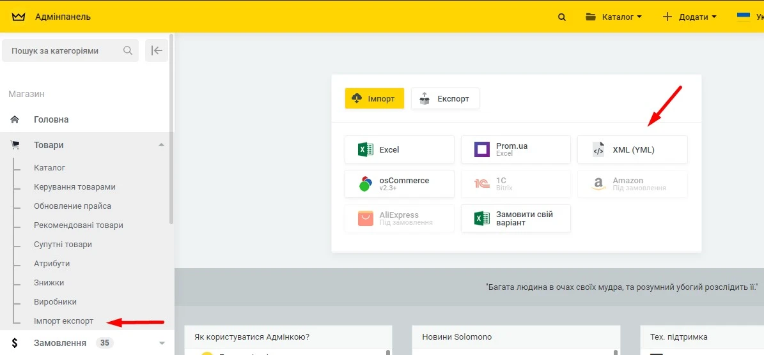Open Рекомендовані товари submenu item
Image resolution: width=764 pixels, height=355 pixels.
click(x=79, y=225)
